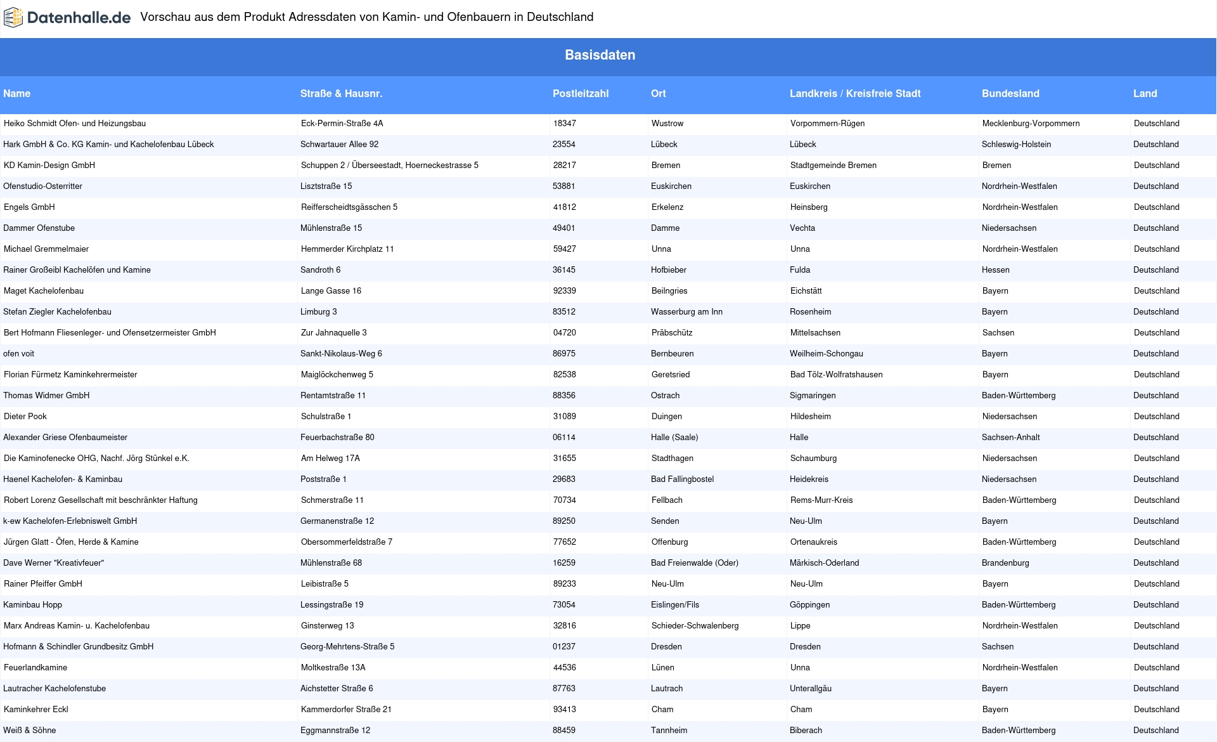The image size is (1217, 742).
Task: Click the Vorschau aus dem Produkt heading
Action: tap(367, 17)
